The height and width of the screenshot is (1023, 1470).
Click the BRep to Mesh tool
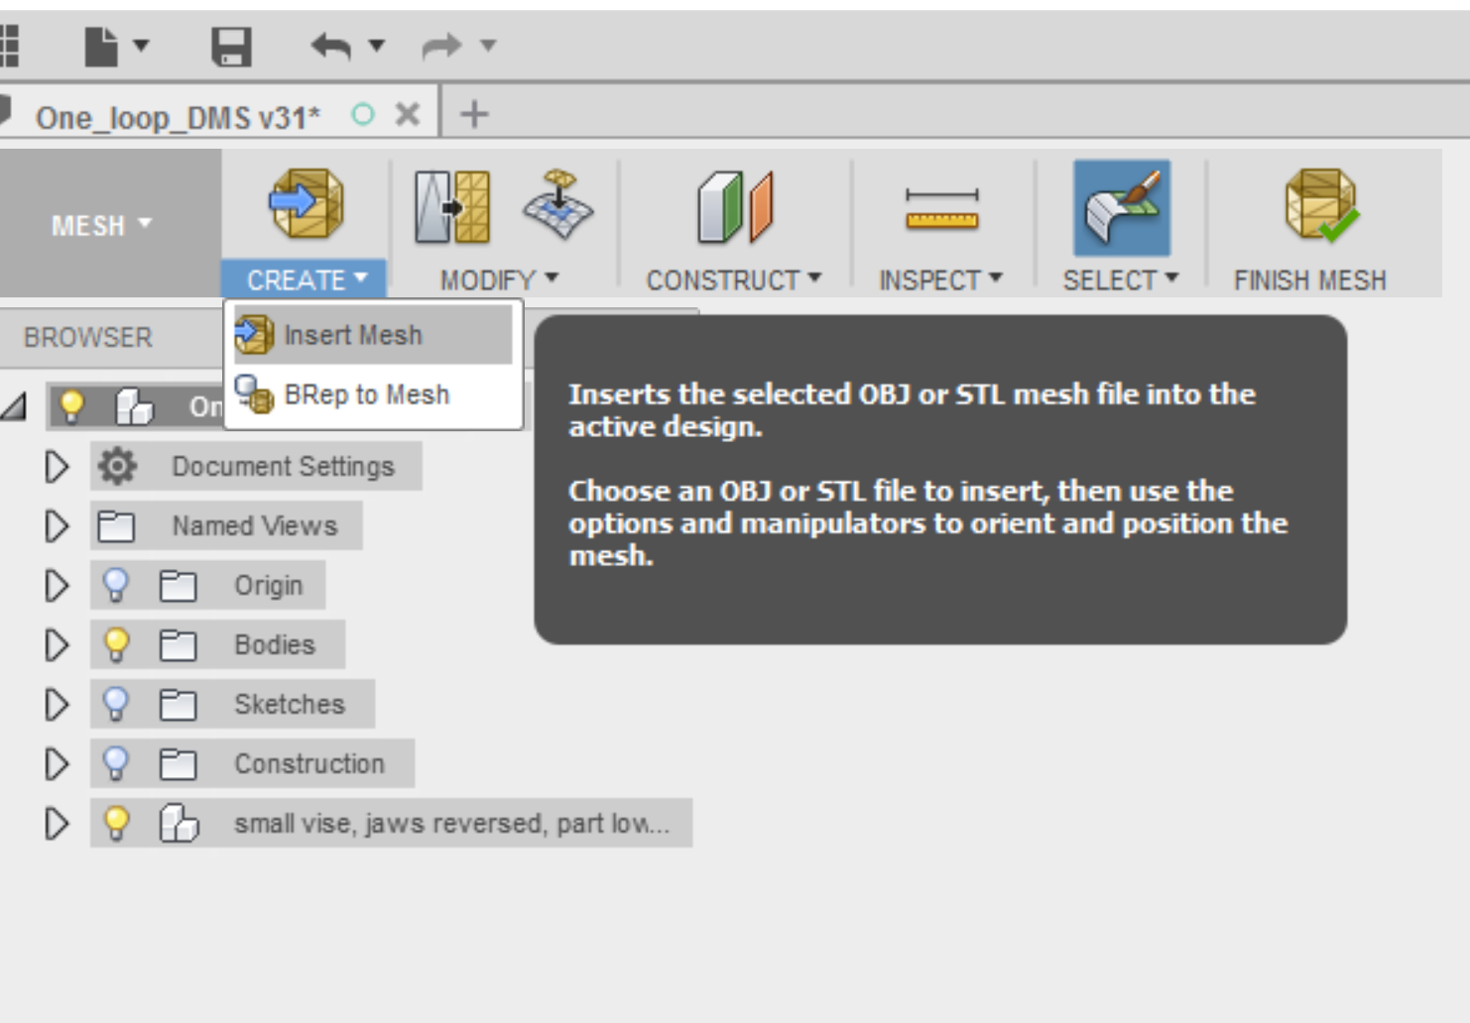[x=367, y=396]
